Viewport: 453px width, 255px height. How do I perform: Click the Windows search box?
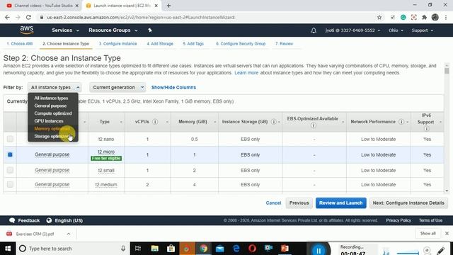point(72,249)
